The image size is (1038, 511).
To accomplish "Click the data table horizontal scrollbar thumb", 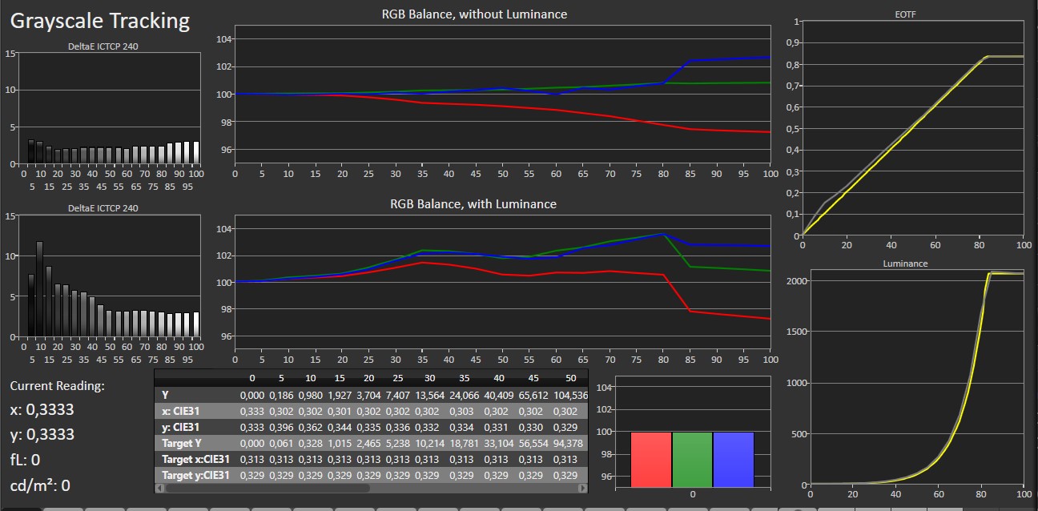I will click(268, 487).
